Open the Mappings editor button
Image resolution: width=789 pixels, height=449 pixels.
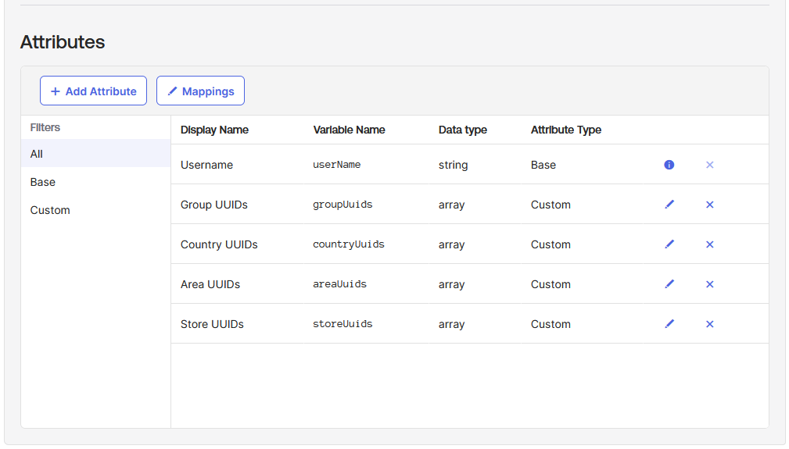(200, 91)
